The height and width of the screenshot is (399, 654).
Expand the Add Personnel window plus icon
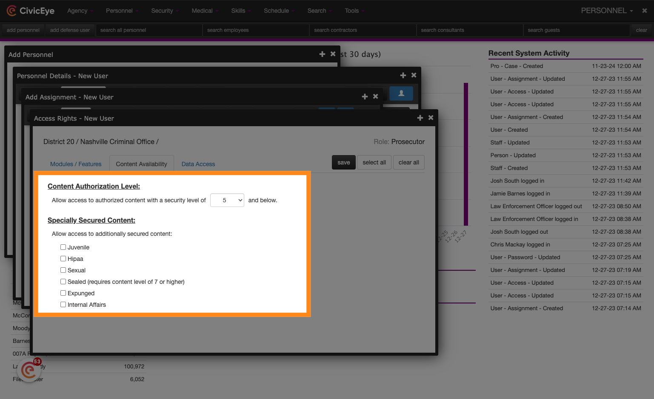point(322,54)
